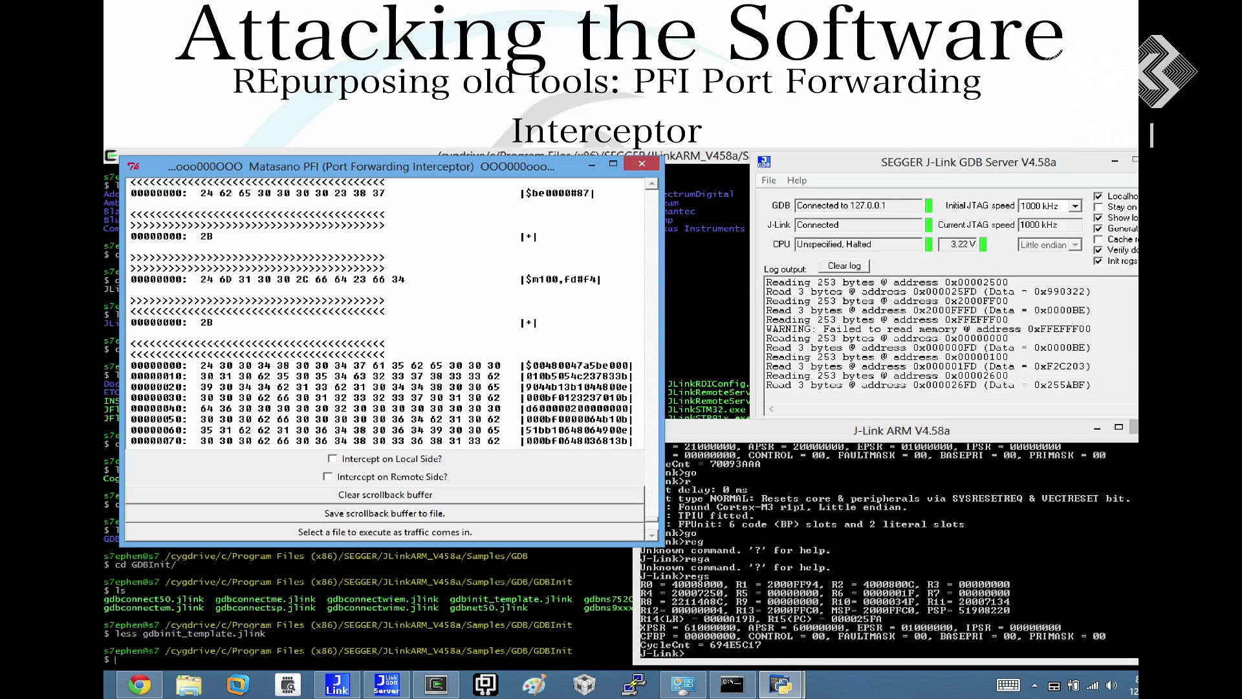Click the WARNING Failed to read memory line
The height and width of the screenshot is (699, 1242).
click(928, 329)
